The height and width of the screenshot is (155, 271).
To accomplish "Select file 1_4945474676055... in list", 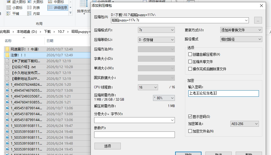I will (x=47, y=90).
